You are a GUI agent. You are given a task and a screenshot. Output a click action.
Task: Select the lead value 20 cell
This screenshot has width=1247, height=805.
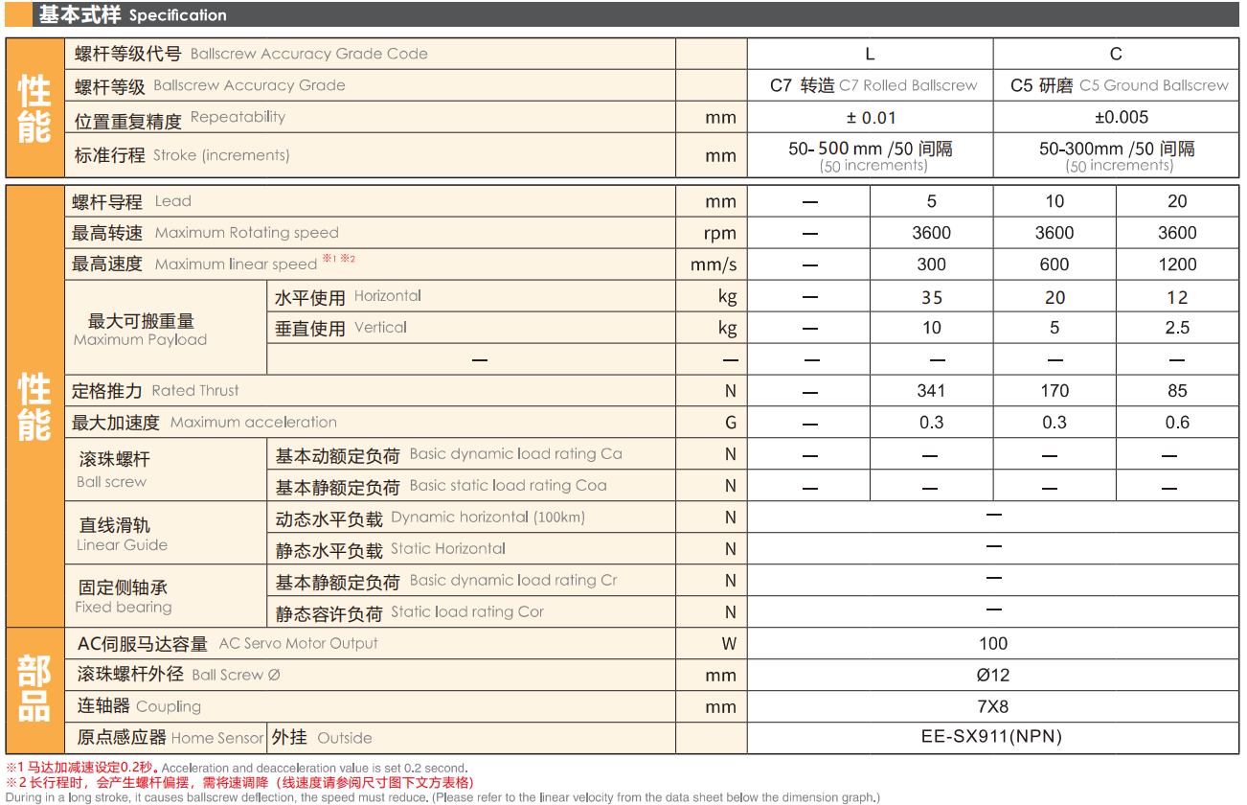[x=1177, y=201]
